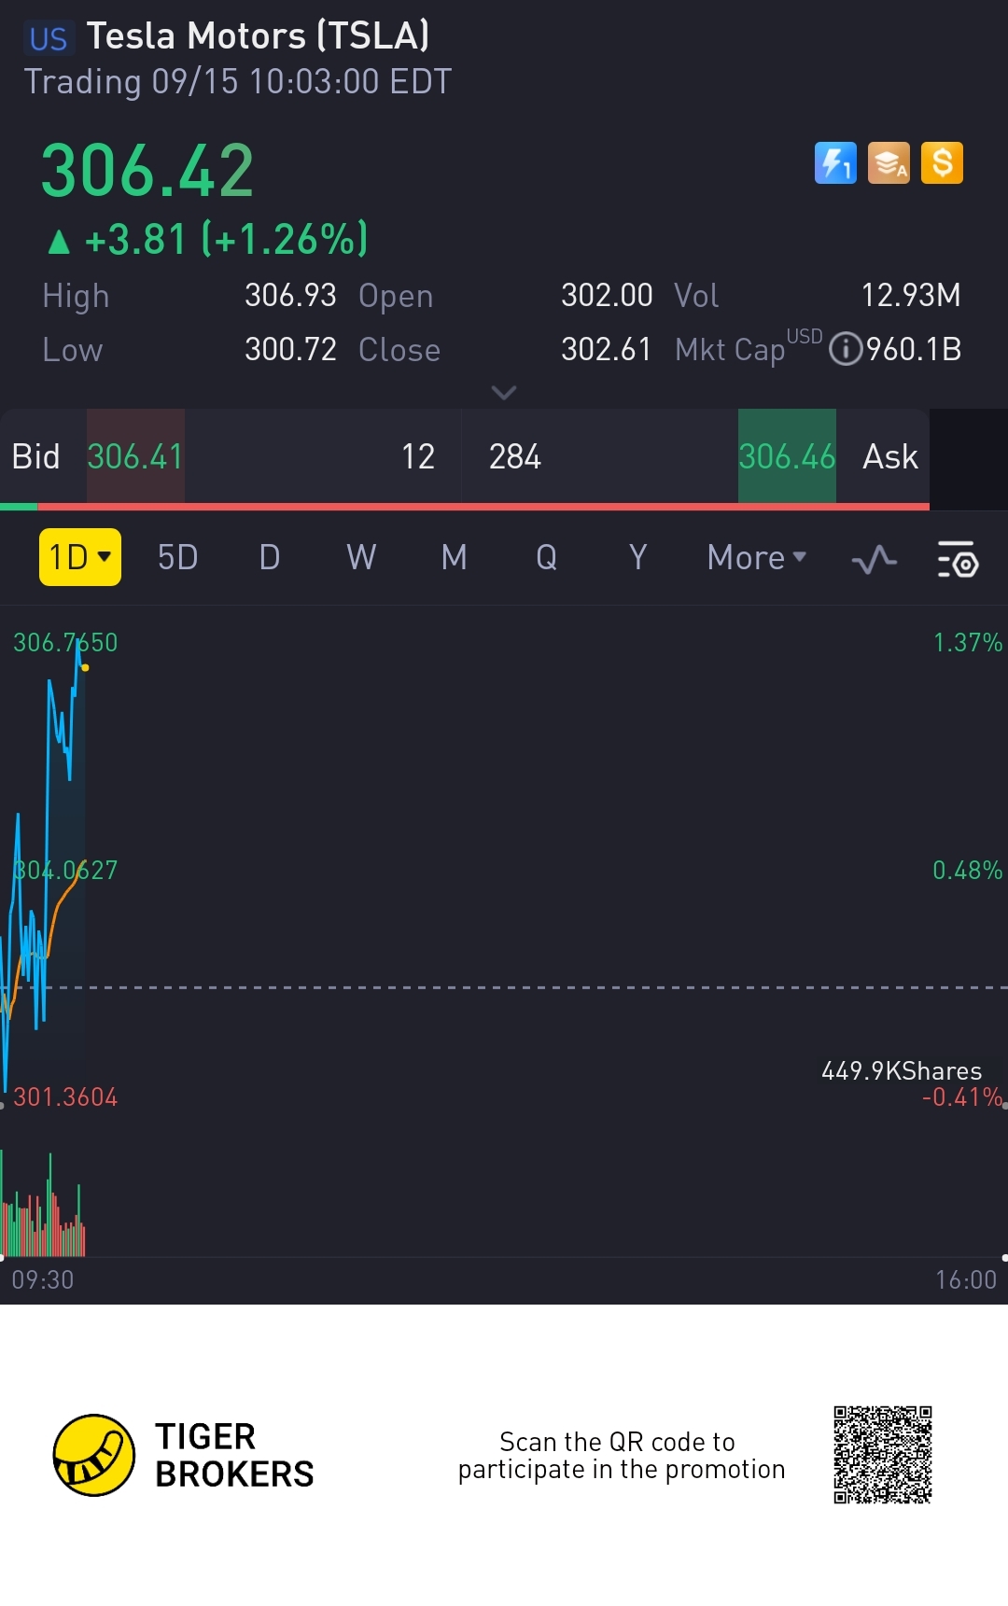
Task: Open chart settings list icon
Action: (x=958, y=558)
